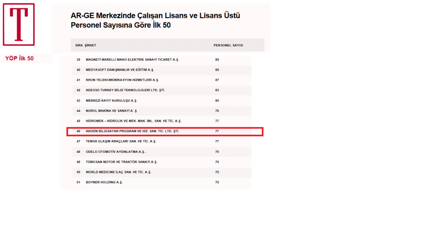Click rank number 49
The height and width of the screenshot is (244, 436).
[x=78, y=162]
